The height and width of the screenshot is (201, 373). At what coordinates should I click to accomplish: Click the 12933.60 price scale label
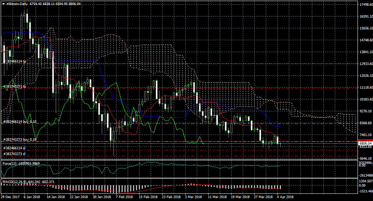(366, 64)
